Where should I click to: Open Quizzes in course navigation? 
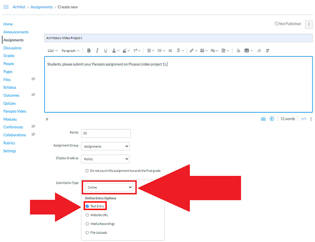coord(9,103)
